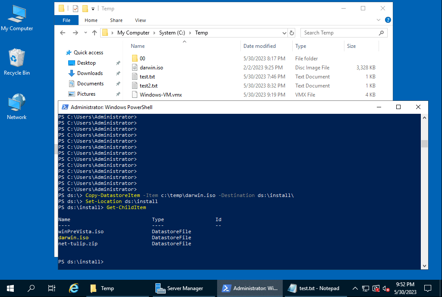Expand the chevron after My Computer breadcrumb
The height and width of the screenshot is (297, 442).
coord(154,33)
